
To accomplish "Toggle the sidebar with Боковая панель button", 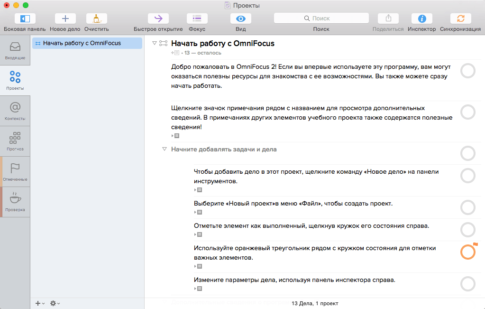I will point(25,19).
